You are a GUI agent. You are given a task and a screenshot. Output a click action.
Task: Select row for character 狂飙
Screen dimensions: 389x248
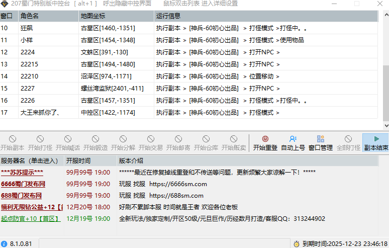tap(28, 28)
